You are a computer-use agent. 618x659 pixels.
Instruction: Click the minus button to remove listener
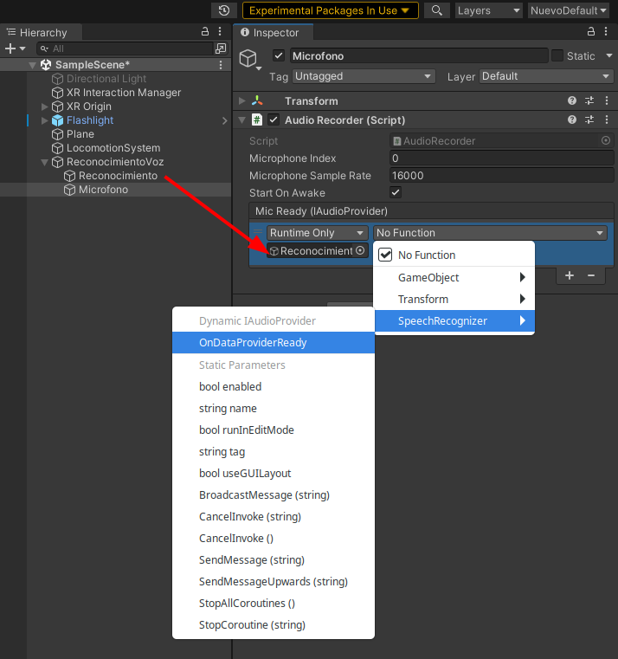[x=591, y=275]
